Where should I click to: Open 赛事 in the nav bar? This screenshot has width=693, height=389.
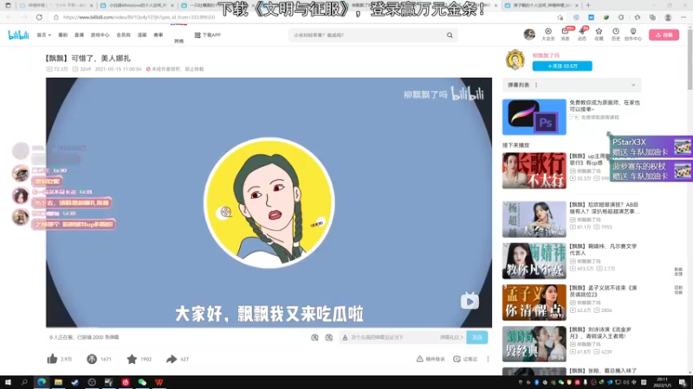[159, 35]
